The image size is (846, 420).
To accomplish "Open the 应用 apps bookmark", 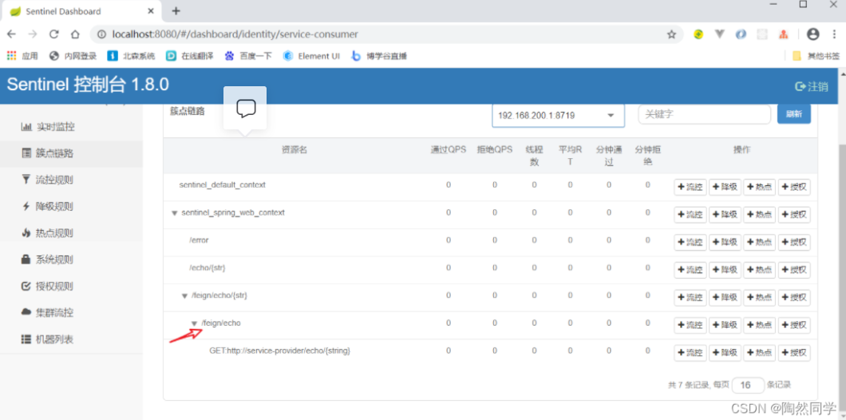I will (22, 56).
